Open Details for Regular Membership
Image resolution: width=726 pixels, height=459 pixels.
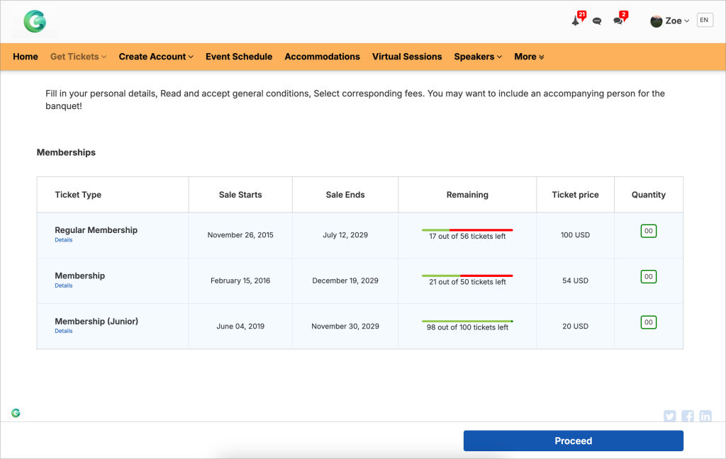(63, 239)
